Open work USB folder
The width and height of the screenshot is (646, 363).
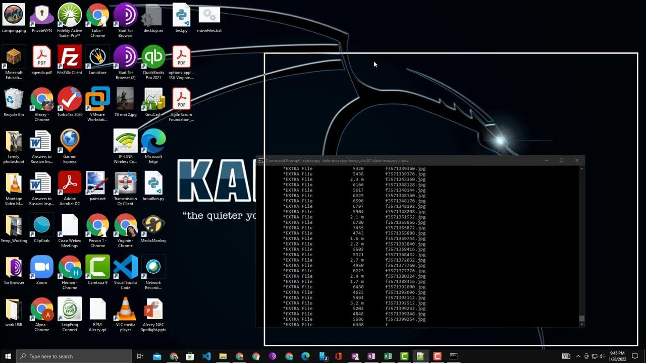tap(14, 313)
